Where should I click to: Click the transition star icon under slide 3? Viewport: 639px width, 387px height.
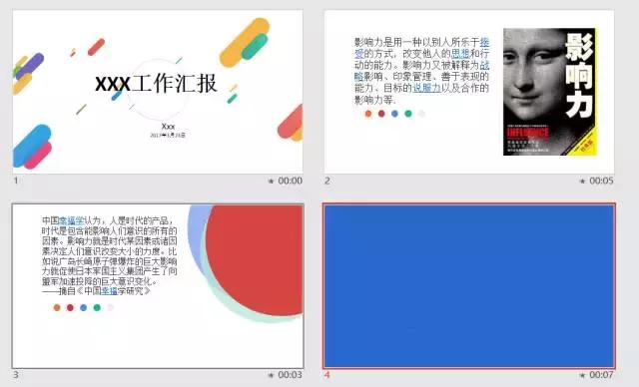[271, 375]
